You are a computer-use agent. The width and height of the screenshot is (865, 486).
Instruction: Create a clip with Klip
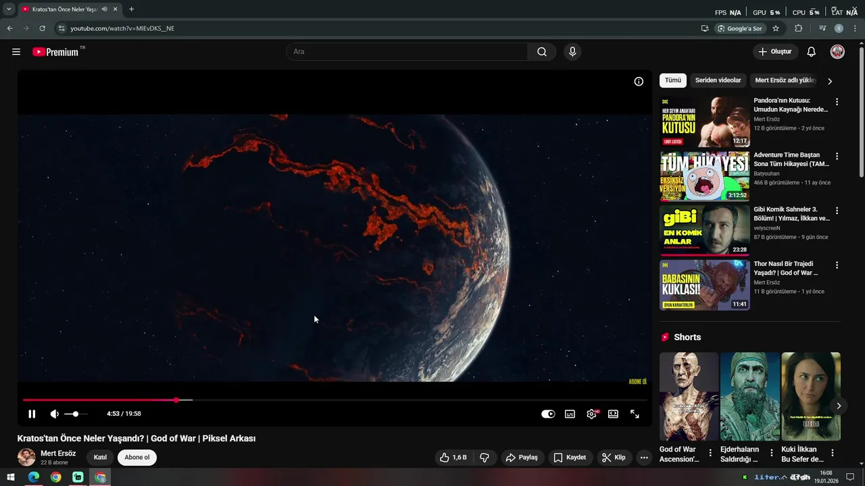pyautogui.click(x=614, y=458)
